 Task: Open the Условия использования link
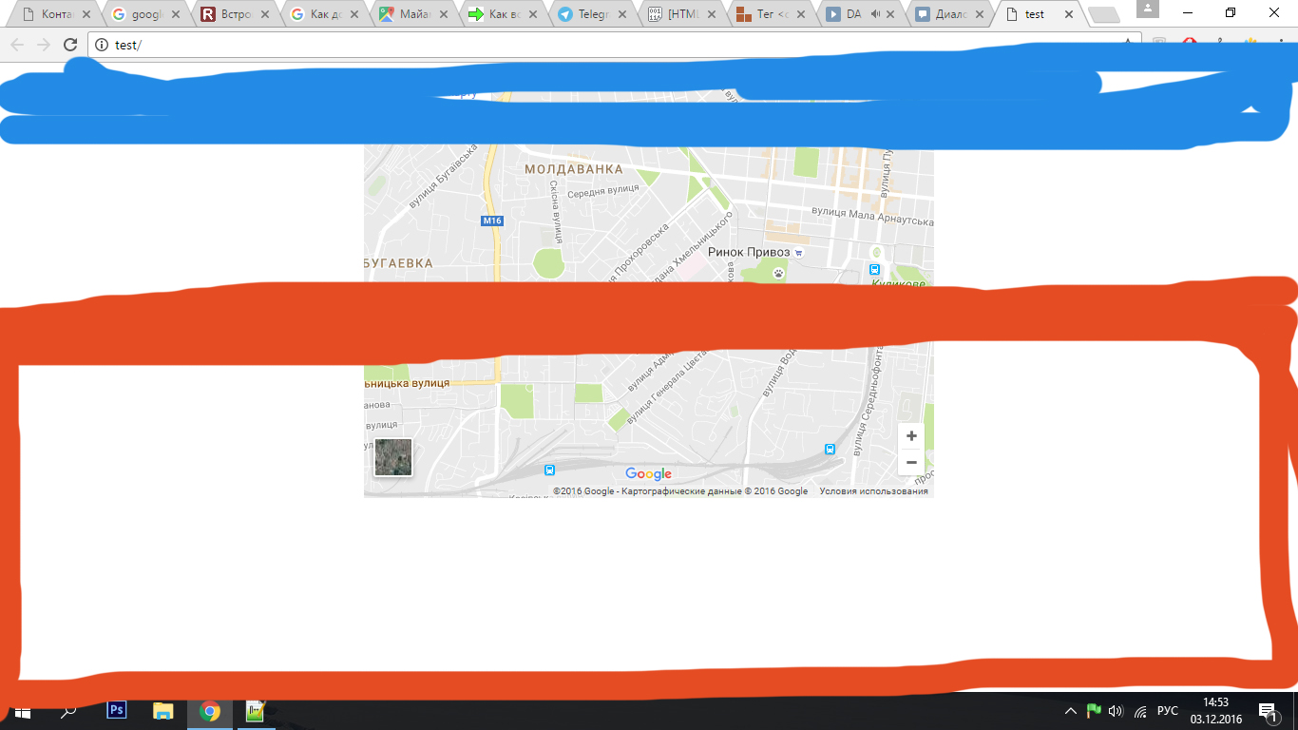pyautogui.click(x=874, y=491)
